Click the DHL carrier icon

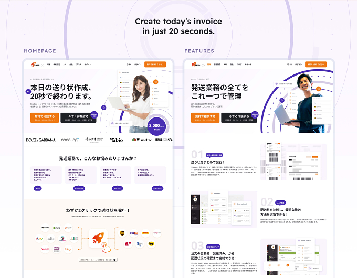pyautogui.click(x=145, y=233)
